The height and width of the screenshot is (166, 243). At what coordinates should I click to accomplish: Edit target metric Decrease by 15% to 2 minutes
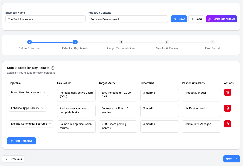118,111
